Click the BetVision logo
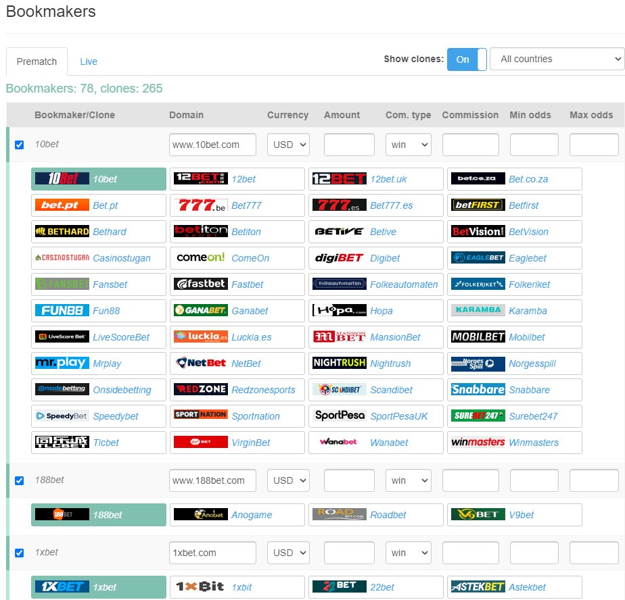 (478, 231)
